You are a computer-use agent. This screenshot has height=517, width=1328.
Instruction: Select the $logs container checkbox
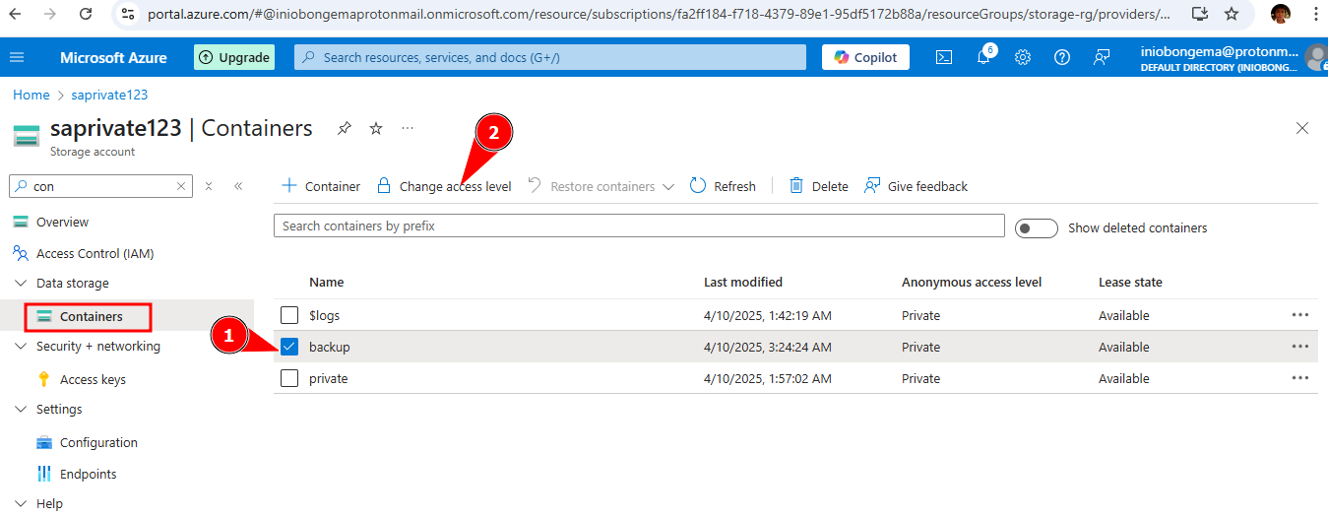tap(289, 315)
